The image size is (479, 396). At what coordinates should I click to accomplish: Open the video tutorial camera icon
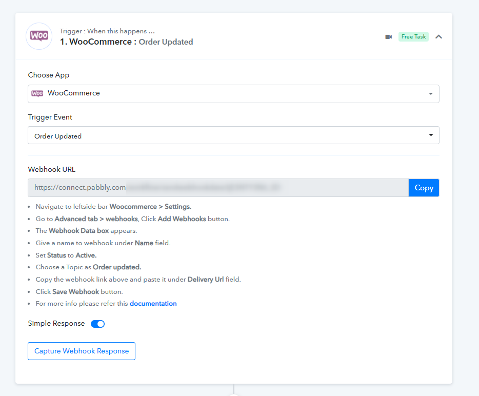click(388, 37)
